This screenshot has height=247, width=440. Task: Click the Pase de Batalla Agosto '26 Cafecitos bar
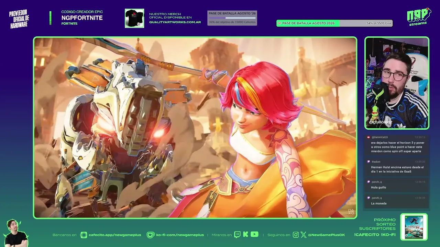pyautogui.click(x=232, y=18)
